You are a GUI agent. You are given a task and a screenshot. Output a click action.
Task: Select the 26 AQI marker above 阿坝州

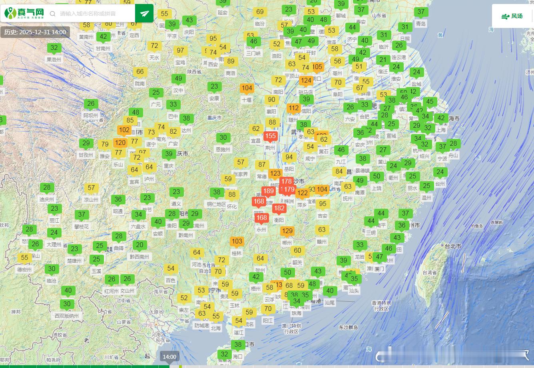tap(91, 104)
